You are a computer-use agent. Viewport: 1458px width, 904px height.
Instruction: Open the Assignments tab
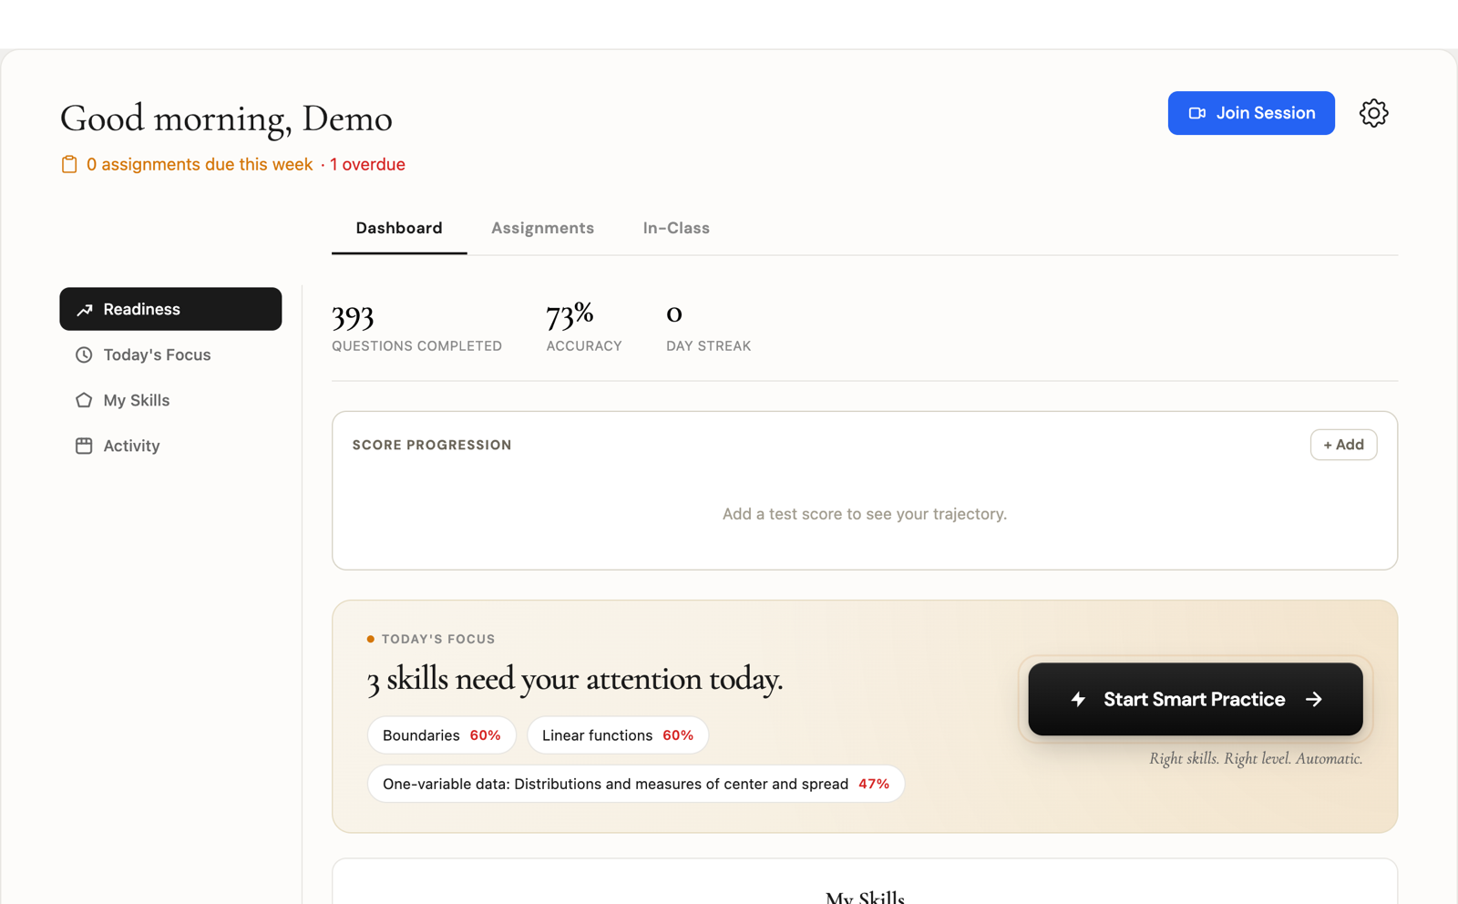(542, 228)
